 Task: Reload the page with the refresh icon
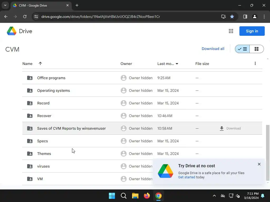click(x=25, y=17)
